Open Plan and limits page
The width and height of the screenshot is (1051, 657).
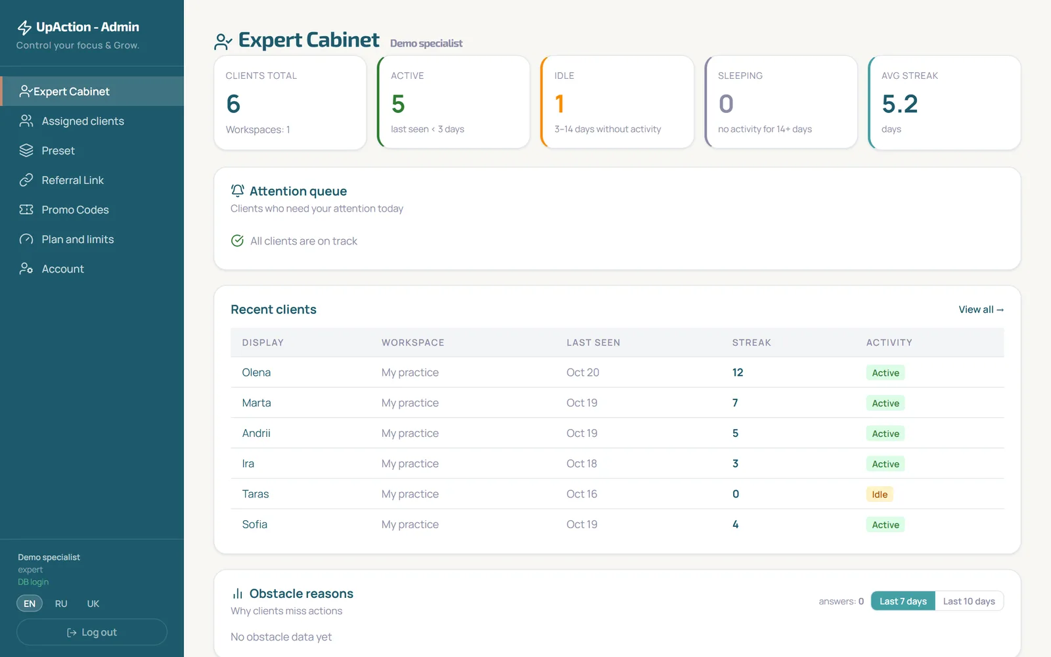(92, 239)
